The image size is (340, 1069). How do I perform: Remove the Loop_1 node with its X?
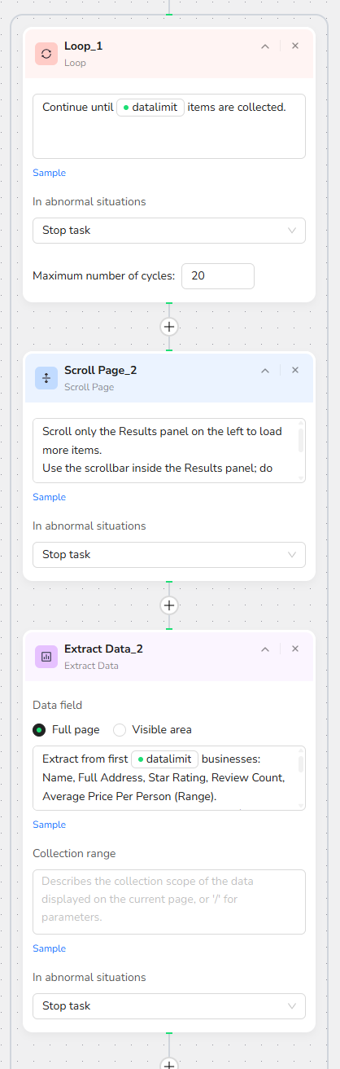click(295, 46)
